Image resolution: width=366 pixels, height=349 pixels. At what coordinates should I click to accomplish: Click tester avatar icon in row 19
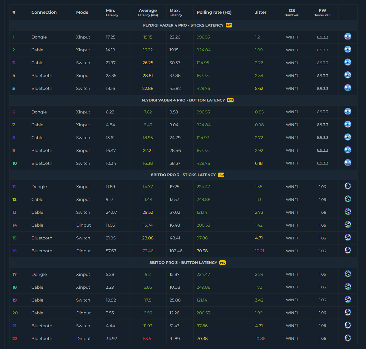click(x=348, y=300)
